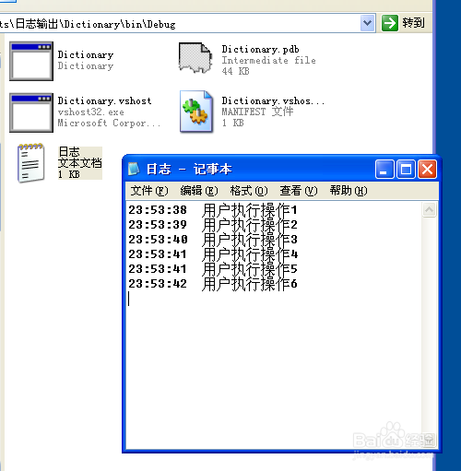Click the log line ending with 操作5

pos(213,269)
